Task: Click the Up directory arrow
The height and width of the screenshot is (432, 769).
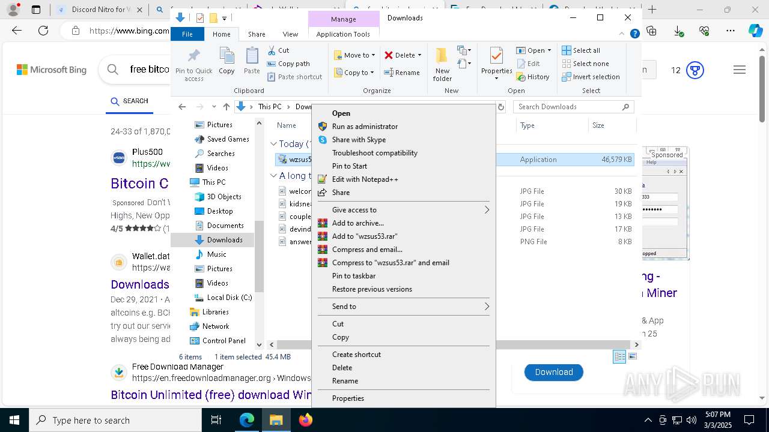Action: (226, 107)
